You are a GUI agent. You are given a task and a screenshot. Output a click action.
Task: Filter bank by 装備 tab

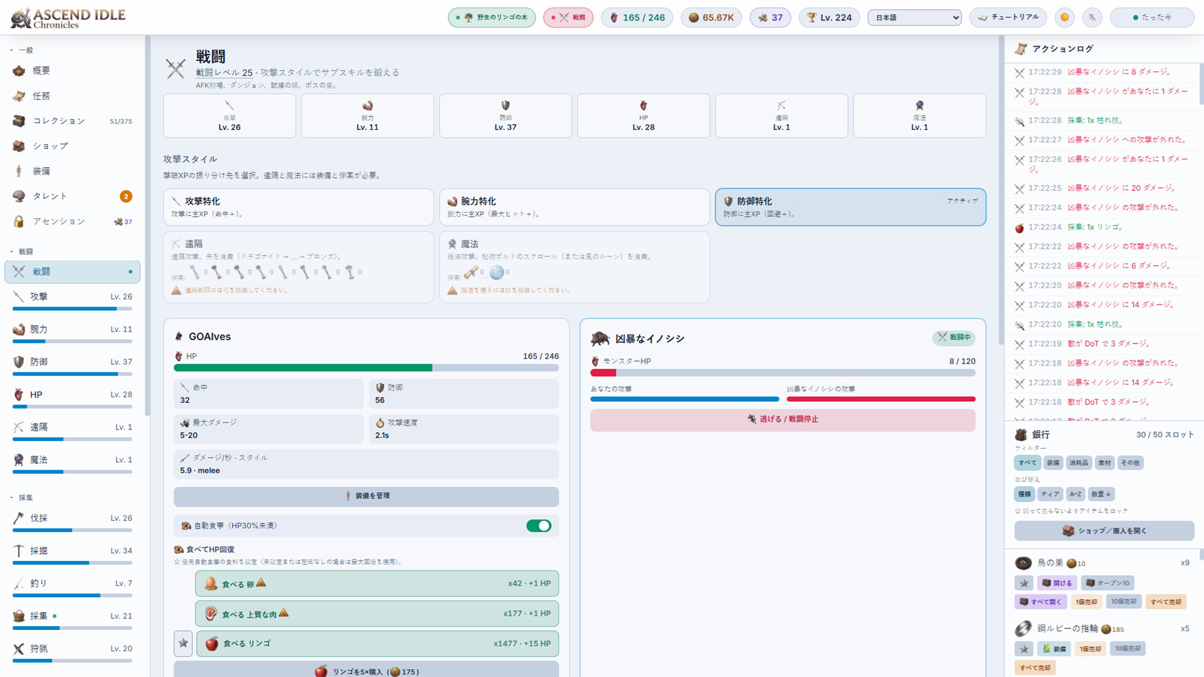tap(1053, 463)
